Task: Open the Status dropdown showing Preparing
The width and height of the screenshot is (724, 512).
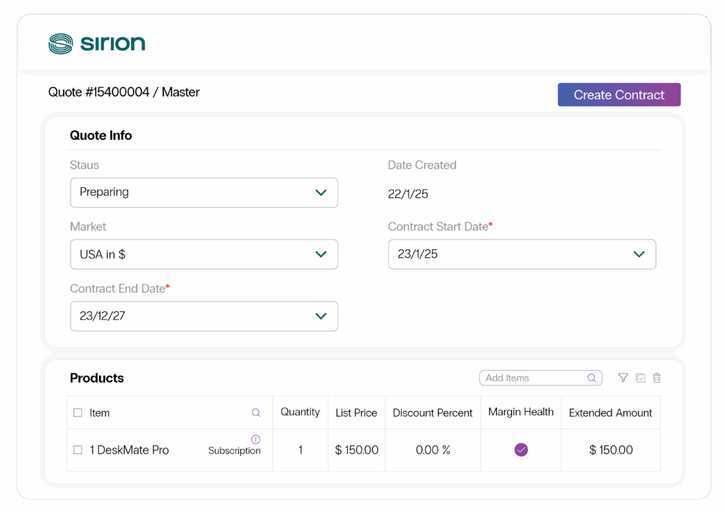Action: click(204, 192)
